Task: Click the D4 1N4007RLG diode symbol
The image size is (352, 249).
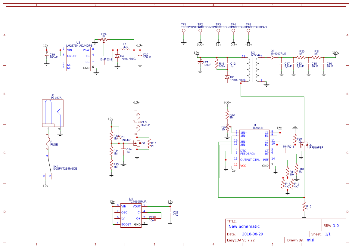Action: pos(117,56)
